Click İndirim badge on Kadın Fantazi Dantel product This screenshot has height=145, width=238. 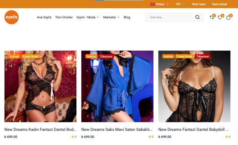15,56
